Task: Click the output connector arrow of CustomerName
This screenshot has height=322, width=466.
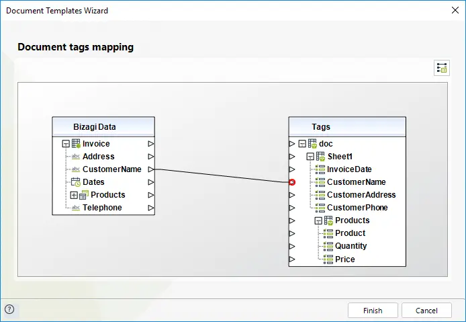Action: 151,169
